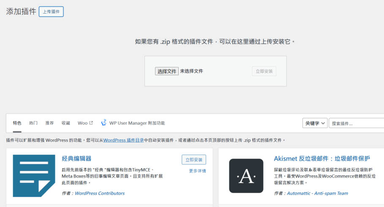Click the 立即安装 button in the upload box

264,71
